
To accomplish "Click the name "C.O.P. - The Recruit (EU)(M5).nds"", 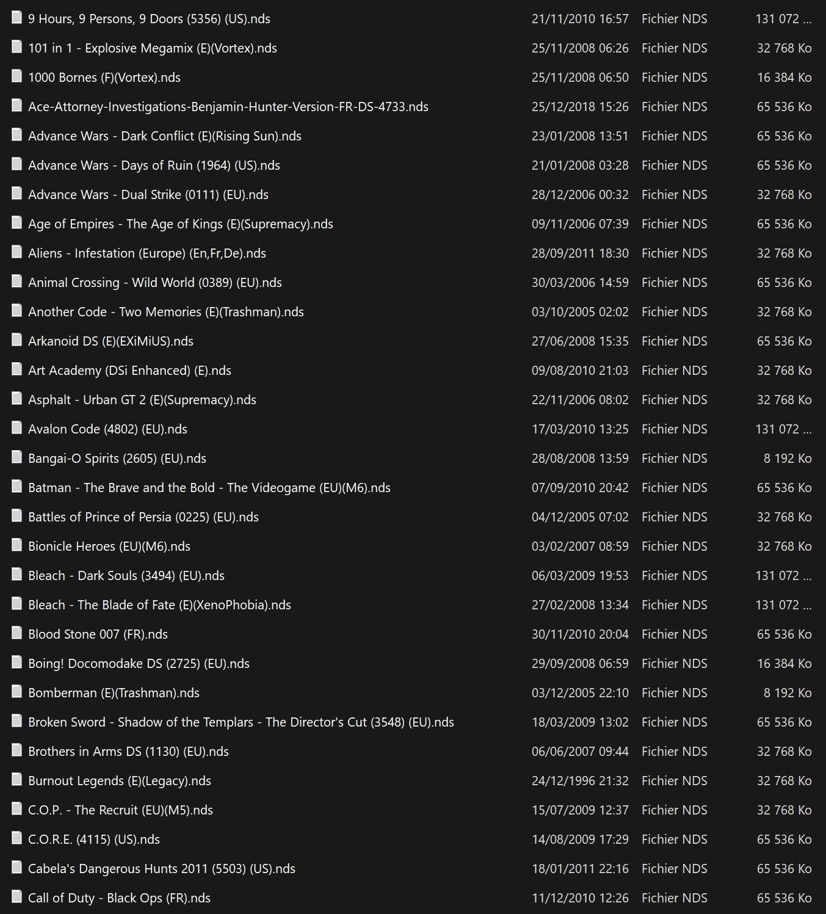I will 120,810.
